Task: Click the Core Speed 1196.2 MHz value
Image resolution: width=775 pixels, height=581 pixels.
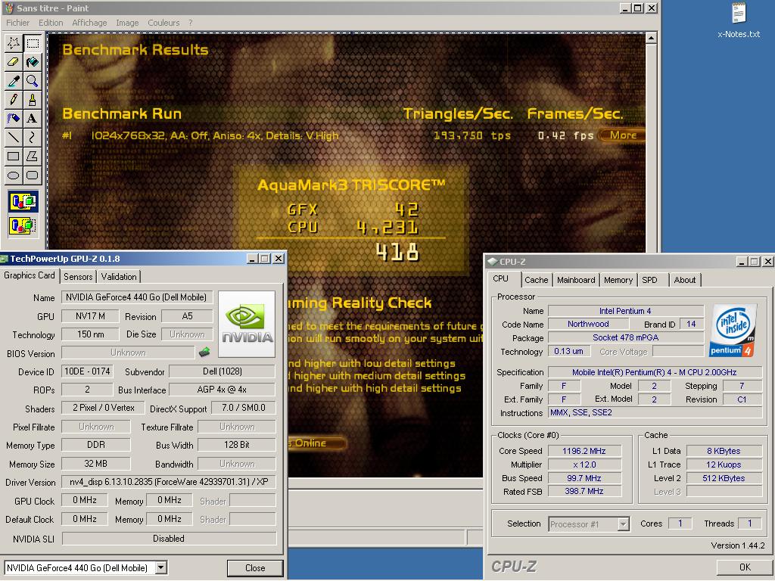Action: (x=584, y=451)
